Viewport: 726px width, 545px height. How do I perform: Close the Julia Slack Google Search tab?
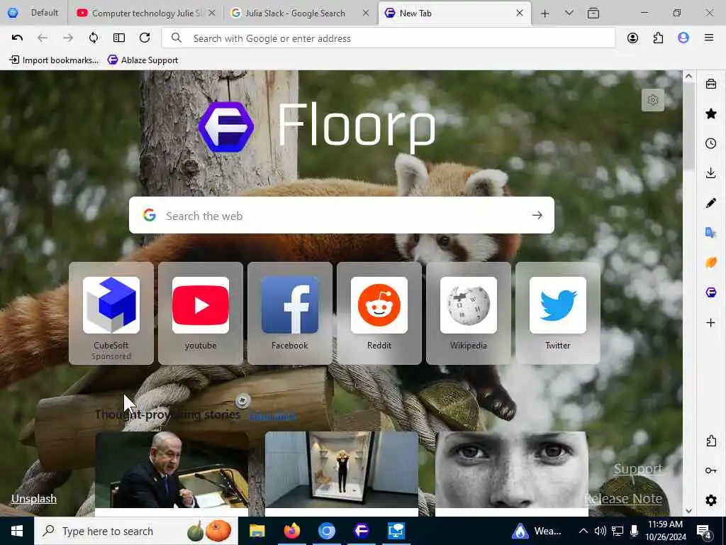coord(366,13)
